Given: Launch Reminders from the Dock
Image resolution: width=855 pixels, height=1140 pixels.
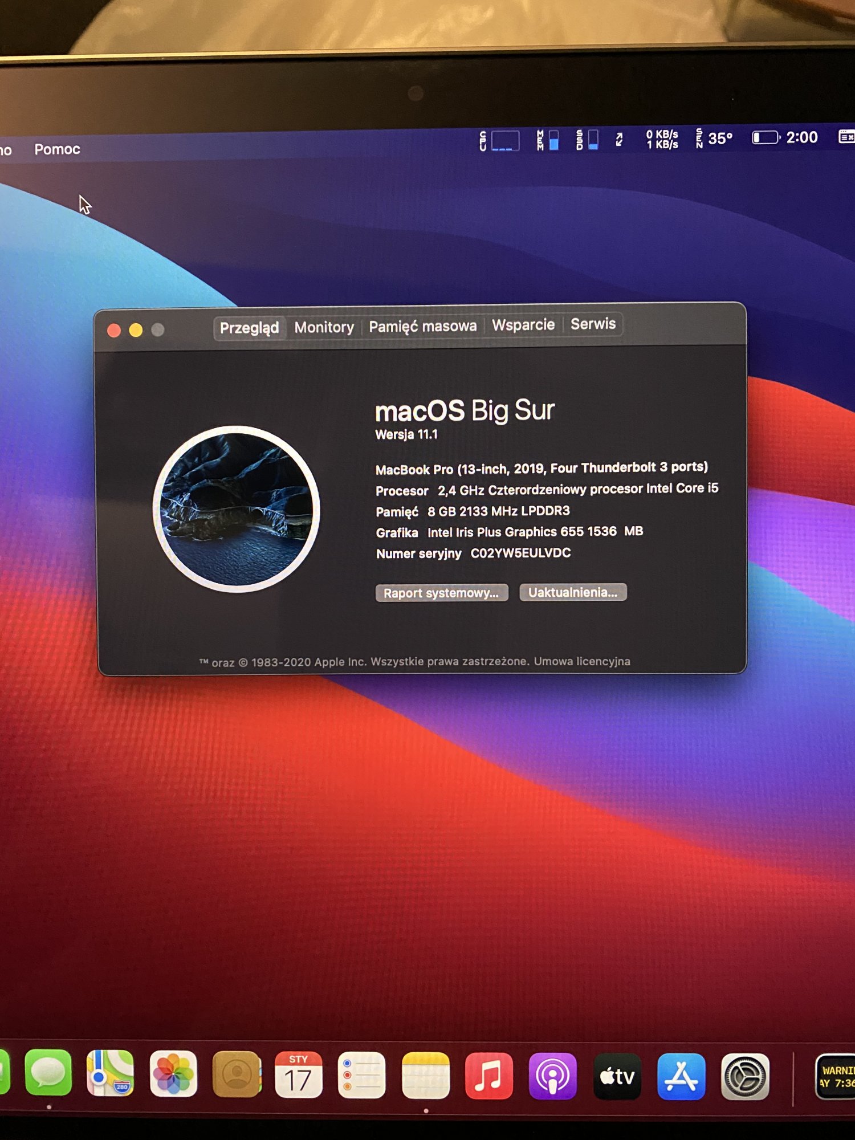Looking at the screenshot, I should tap(361, 1076).
